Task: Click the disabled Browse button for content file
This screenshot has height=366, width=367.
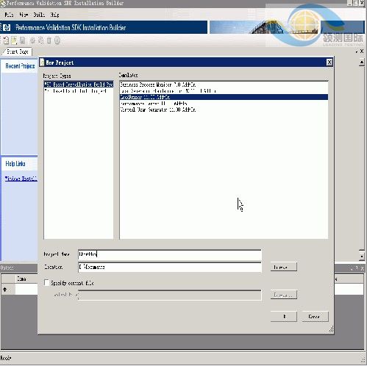Action: coord(284,295)
